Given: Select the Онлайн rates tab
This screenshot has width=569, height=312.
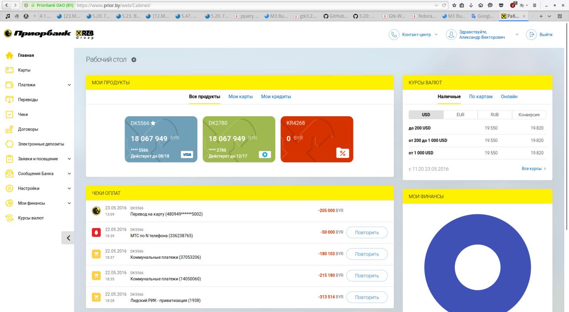Looking at the screenshot, I should coord(509,97).
